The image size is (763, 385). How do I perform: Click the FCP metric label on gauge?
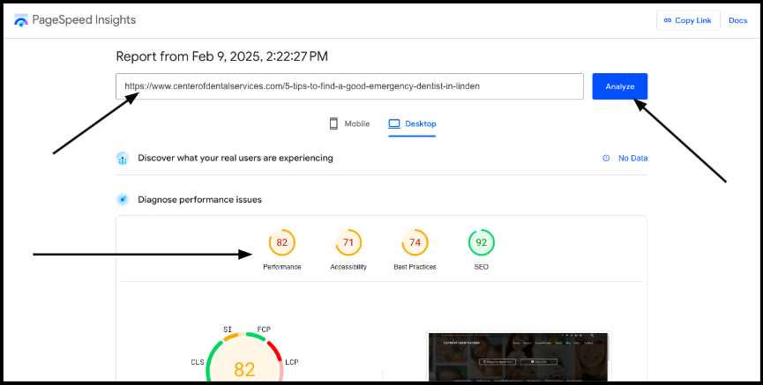coord(264,329)
